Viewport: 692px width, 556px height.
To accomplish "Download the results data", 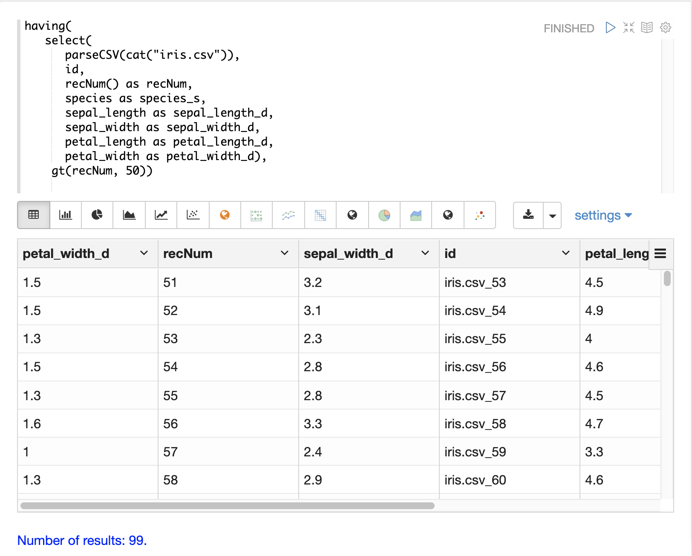I will point(528,215).
